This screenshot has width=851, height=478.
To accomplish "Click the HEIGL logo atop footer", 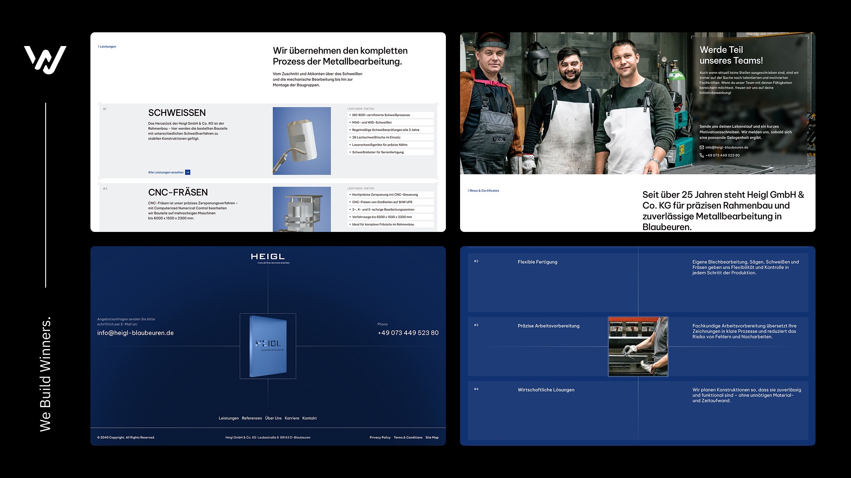I will point(268,258).
